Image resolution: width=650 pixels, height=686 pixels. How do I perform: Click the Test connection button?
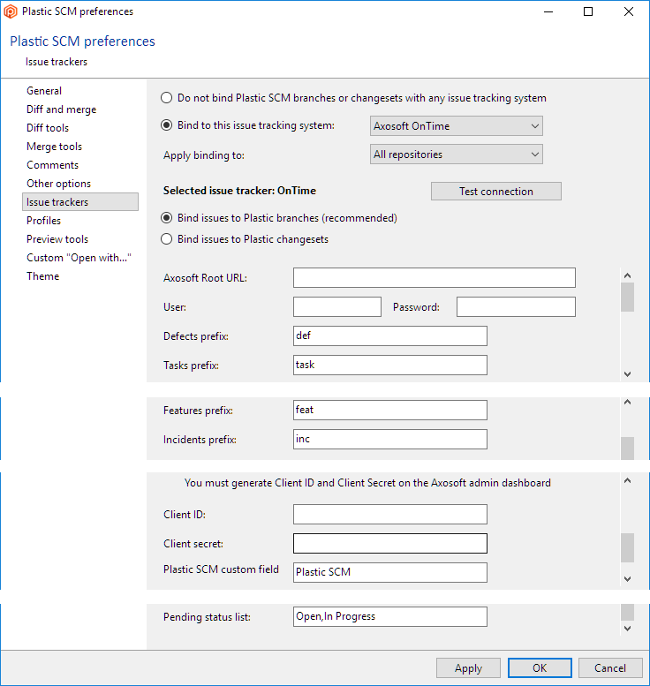point(496,192)
